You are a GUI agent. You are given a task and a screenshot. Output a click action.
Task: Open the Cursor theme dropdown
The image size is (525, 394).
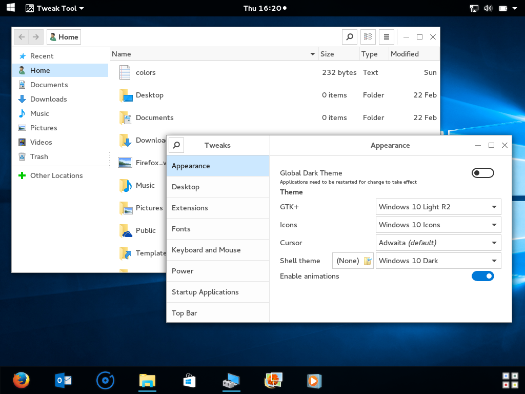tap(438, 243)
